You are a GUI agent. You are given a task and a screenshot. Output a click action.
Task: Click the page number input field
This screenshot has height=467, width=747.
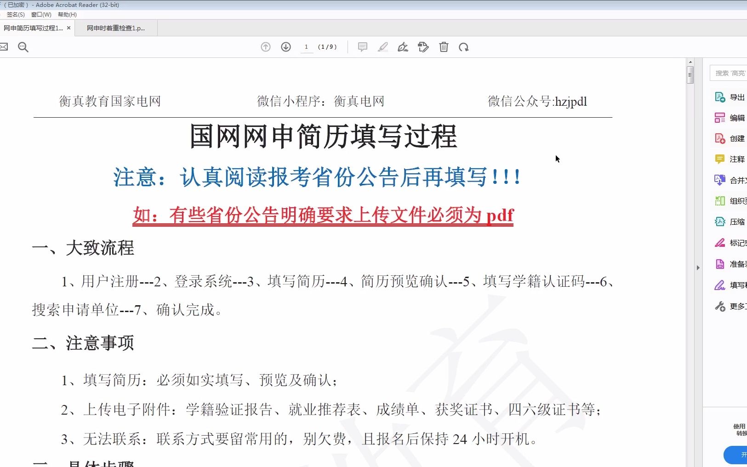(x=307, y=47)
